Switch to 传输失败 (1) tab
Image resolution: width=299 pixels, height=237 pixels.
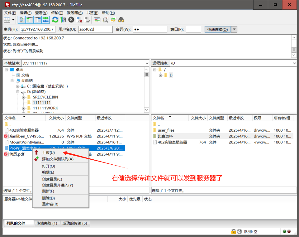pyautogui.click(x=47, y=223)
